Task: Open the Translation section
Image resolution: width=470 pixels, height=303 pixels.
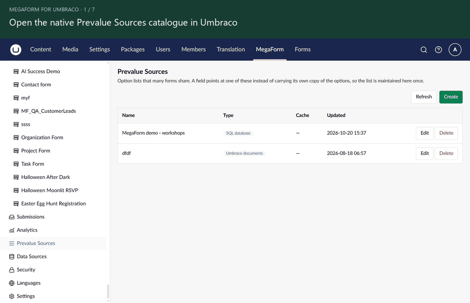Action: pos(230,49)
